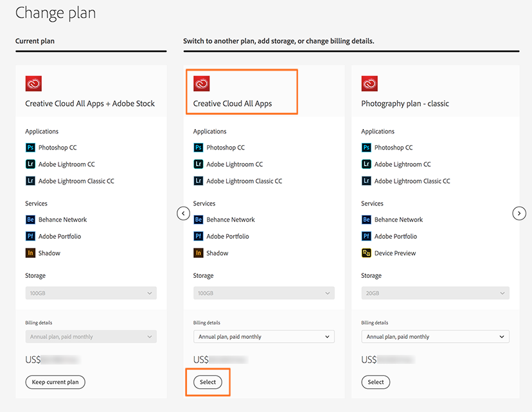
Task: Click 'Shadow' label in All Apps card
Action: 217,253
